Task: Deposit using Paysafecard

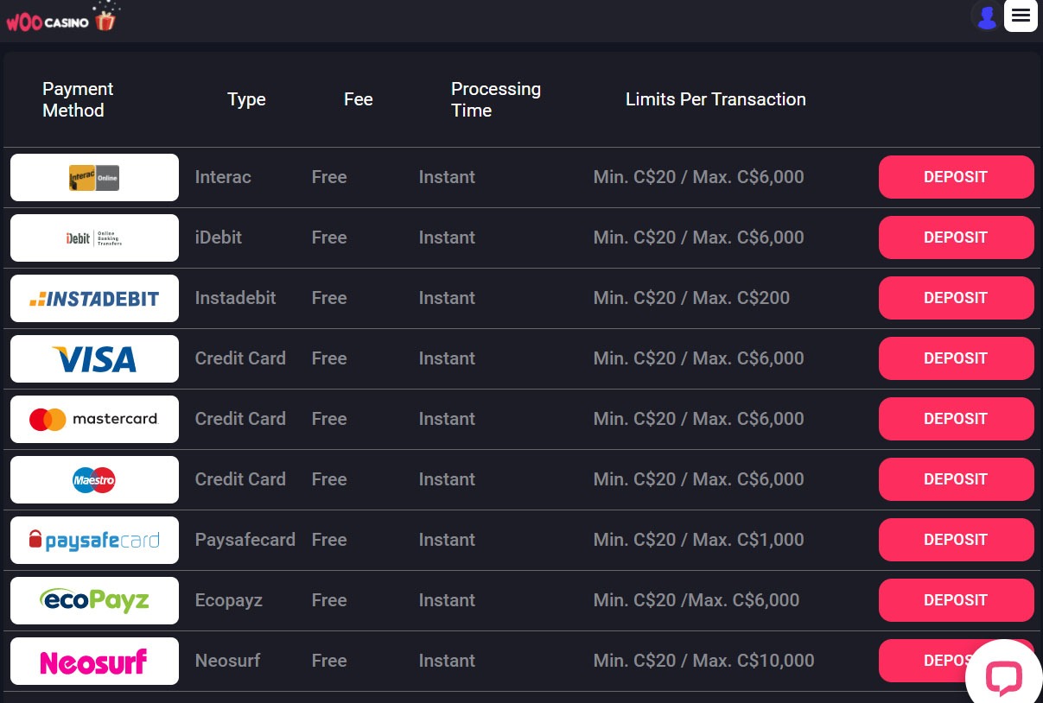Action: coord(956,540)
